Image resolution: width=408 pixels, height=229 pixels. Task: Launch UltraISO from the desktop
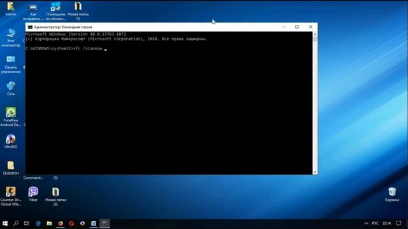(11, 141)
